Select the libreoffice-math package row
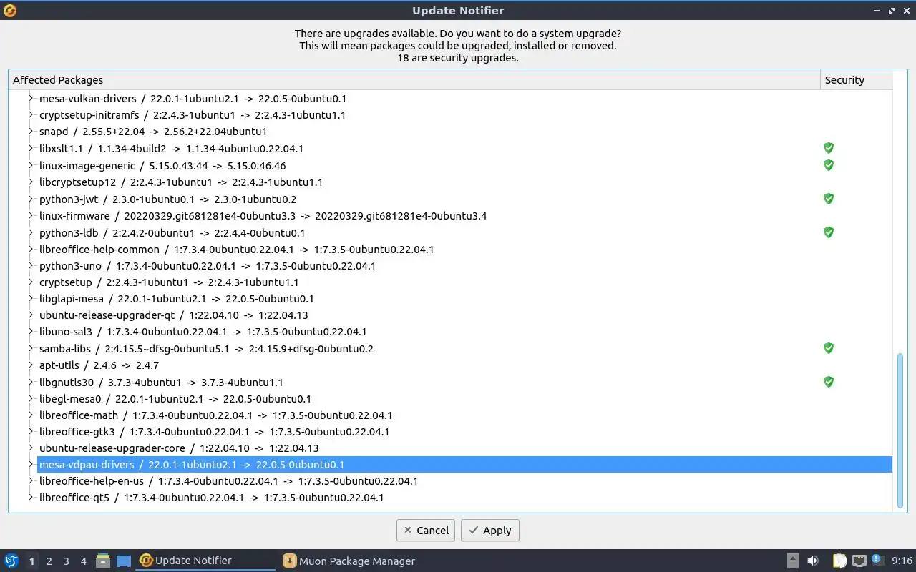The image size is (916, 572). coord(464,415)
